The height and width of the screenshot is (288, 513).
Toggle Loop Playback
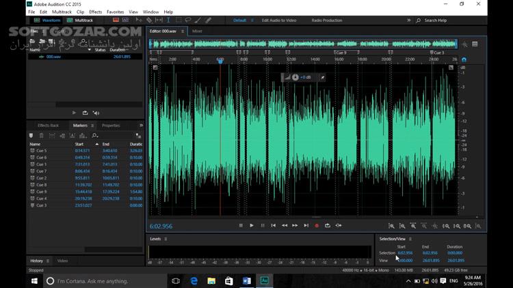coord(327,225)
